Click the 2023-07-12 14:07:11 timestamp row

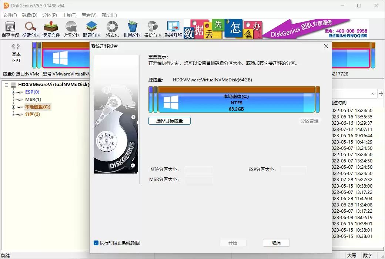[x=352, y=129]
